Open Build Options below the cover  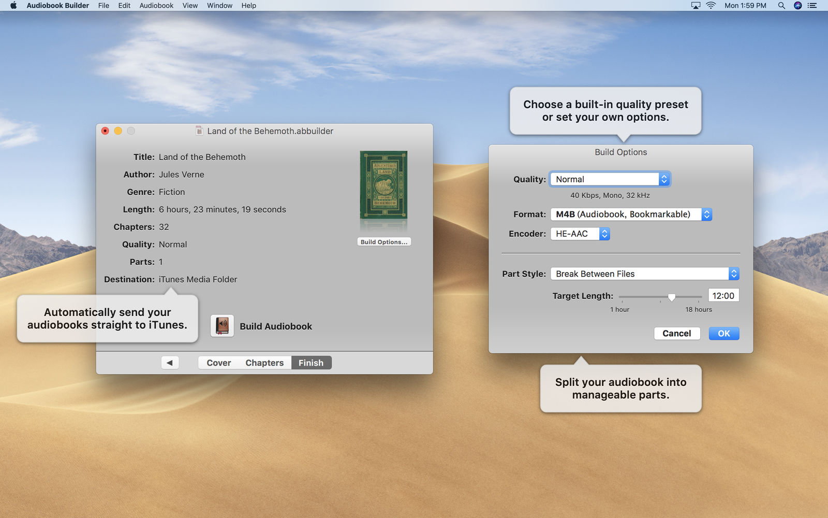click(x=384, y=242)
